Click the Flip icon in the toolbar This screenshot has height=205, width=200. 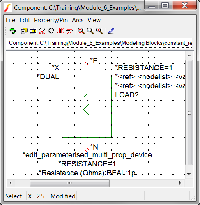tap(69, 31)
